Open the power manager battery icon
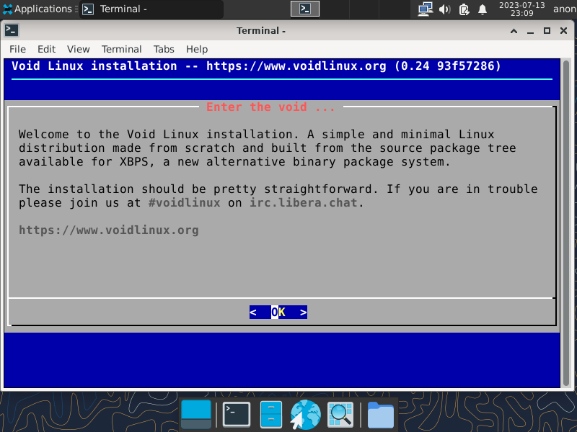This screenshot has height=432, width=577. click(464, 9)
